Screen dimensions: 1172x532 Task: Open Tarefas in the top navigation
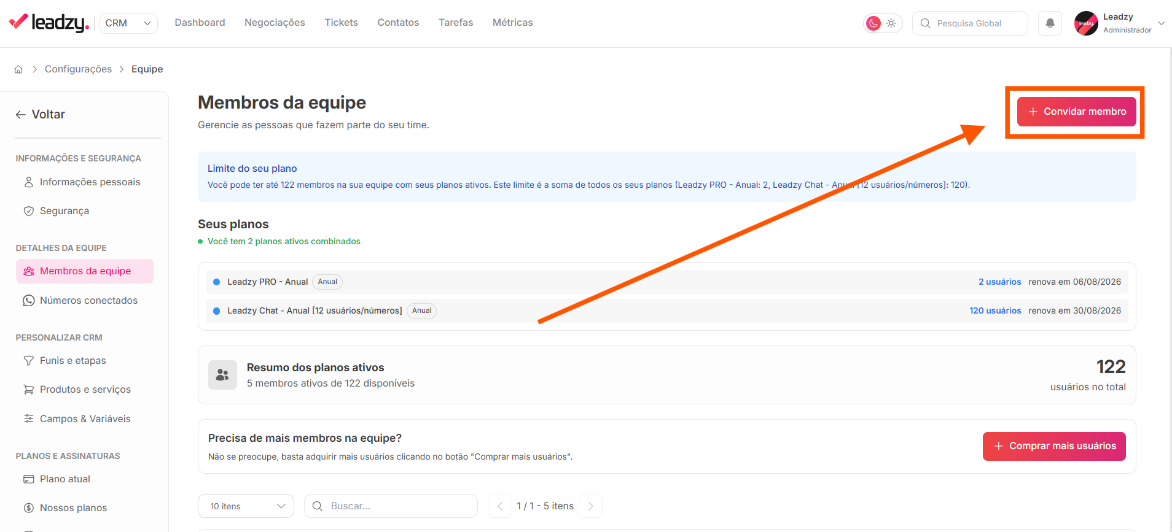[456, 23]
